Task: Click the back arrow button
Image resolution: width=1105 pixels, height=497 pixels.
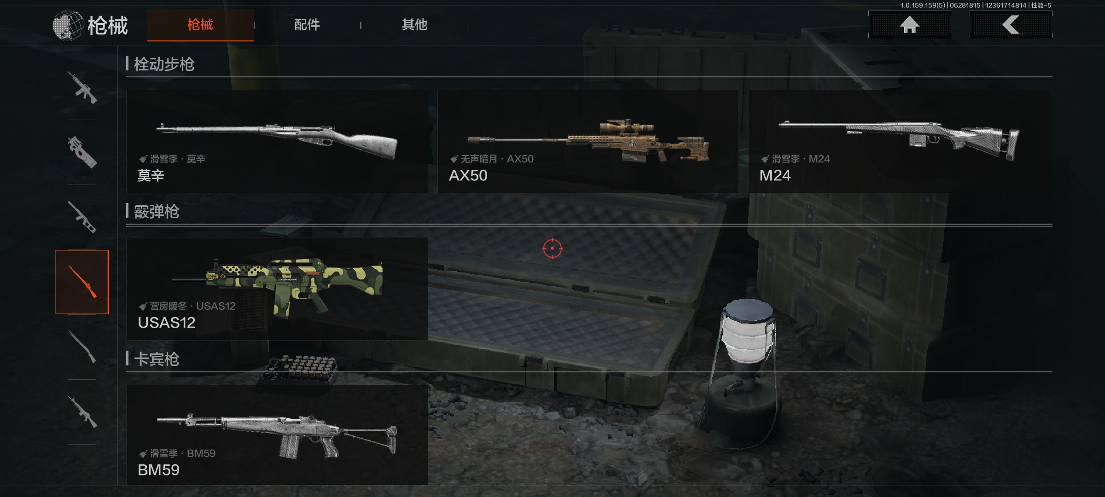Action: click(1011, 24)
